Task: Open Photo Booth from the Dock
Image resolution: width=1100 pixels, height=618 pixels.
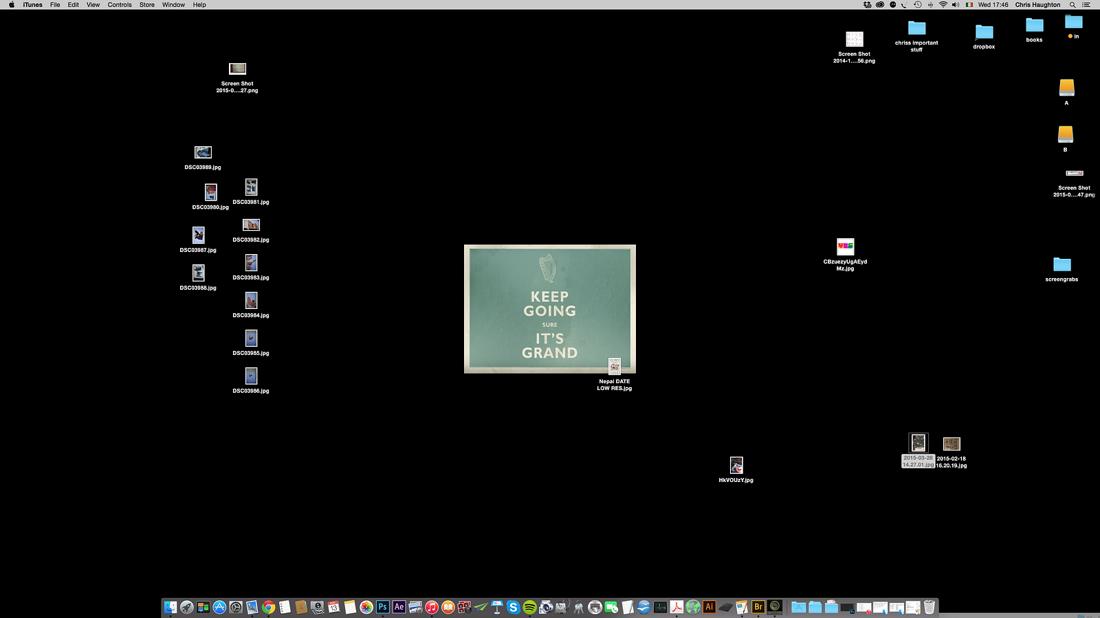Action: [x=464, y=607]
